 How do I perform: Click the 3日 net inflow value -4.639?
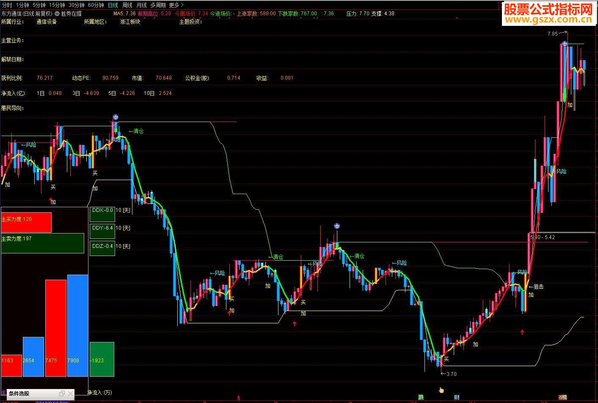tap(91, 93)
